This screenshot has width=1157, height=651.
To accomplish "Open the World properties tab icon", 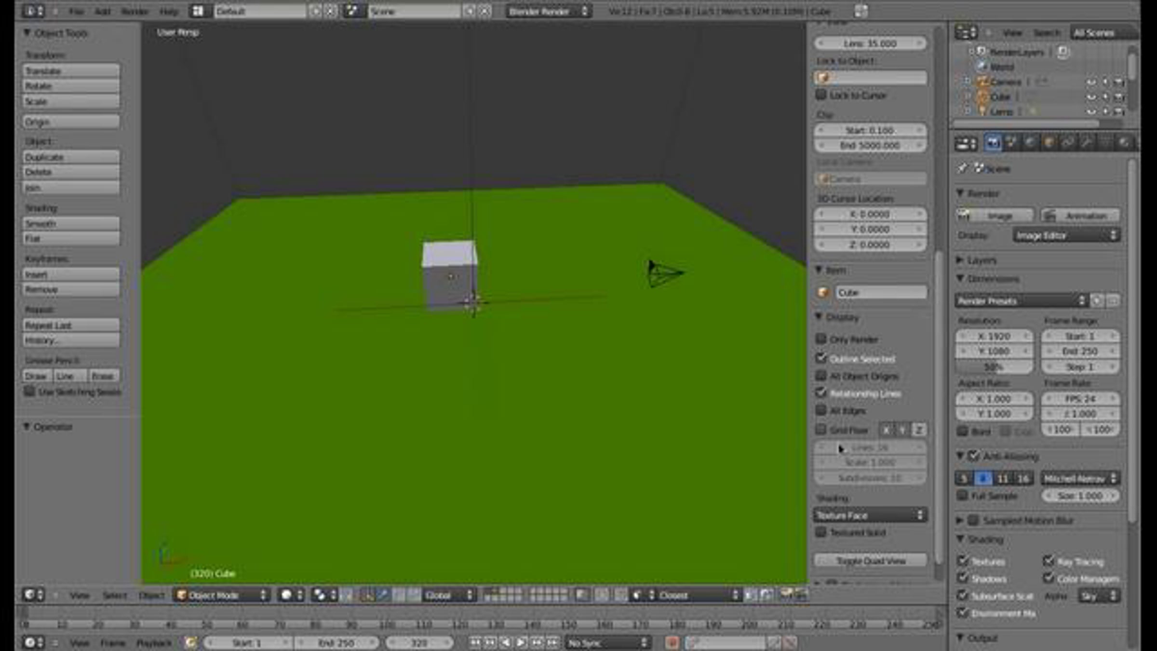I will [x=1030, y=143].
